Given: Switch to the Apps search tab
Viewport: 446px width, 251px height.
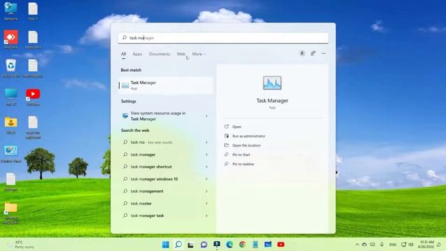Looking at the screenshot, I should (x=137, y=54).
